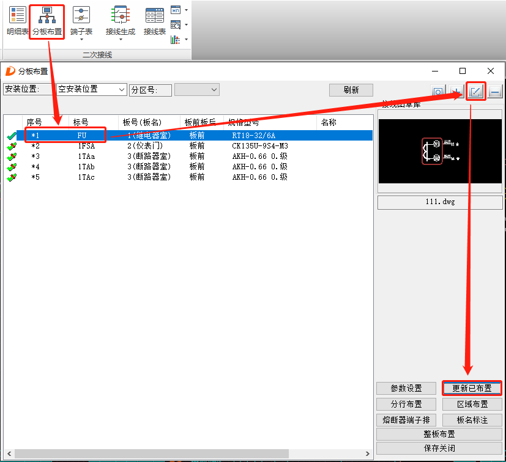Open the 分区号 dropdown list
Image resolution: width=506 pixels, height=462 pixels.
pos(197,90)
